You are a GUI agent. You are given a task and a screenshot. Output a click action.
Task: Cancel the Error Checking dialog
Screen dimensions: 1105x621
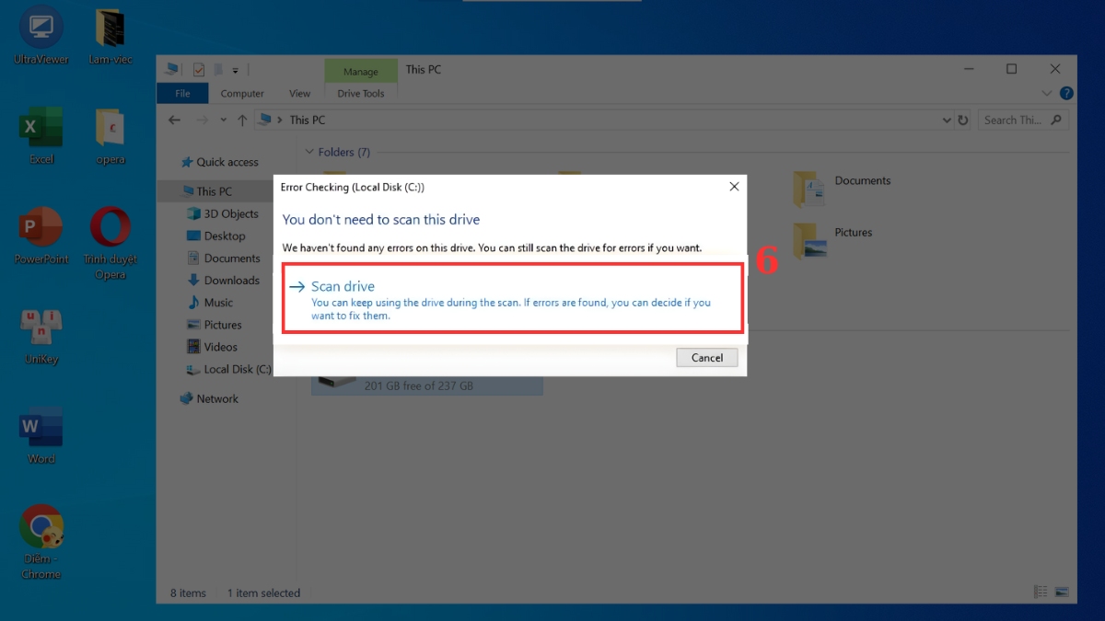tap(707, 357)
